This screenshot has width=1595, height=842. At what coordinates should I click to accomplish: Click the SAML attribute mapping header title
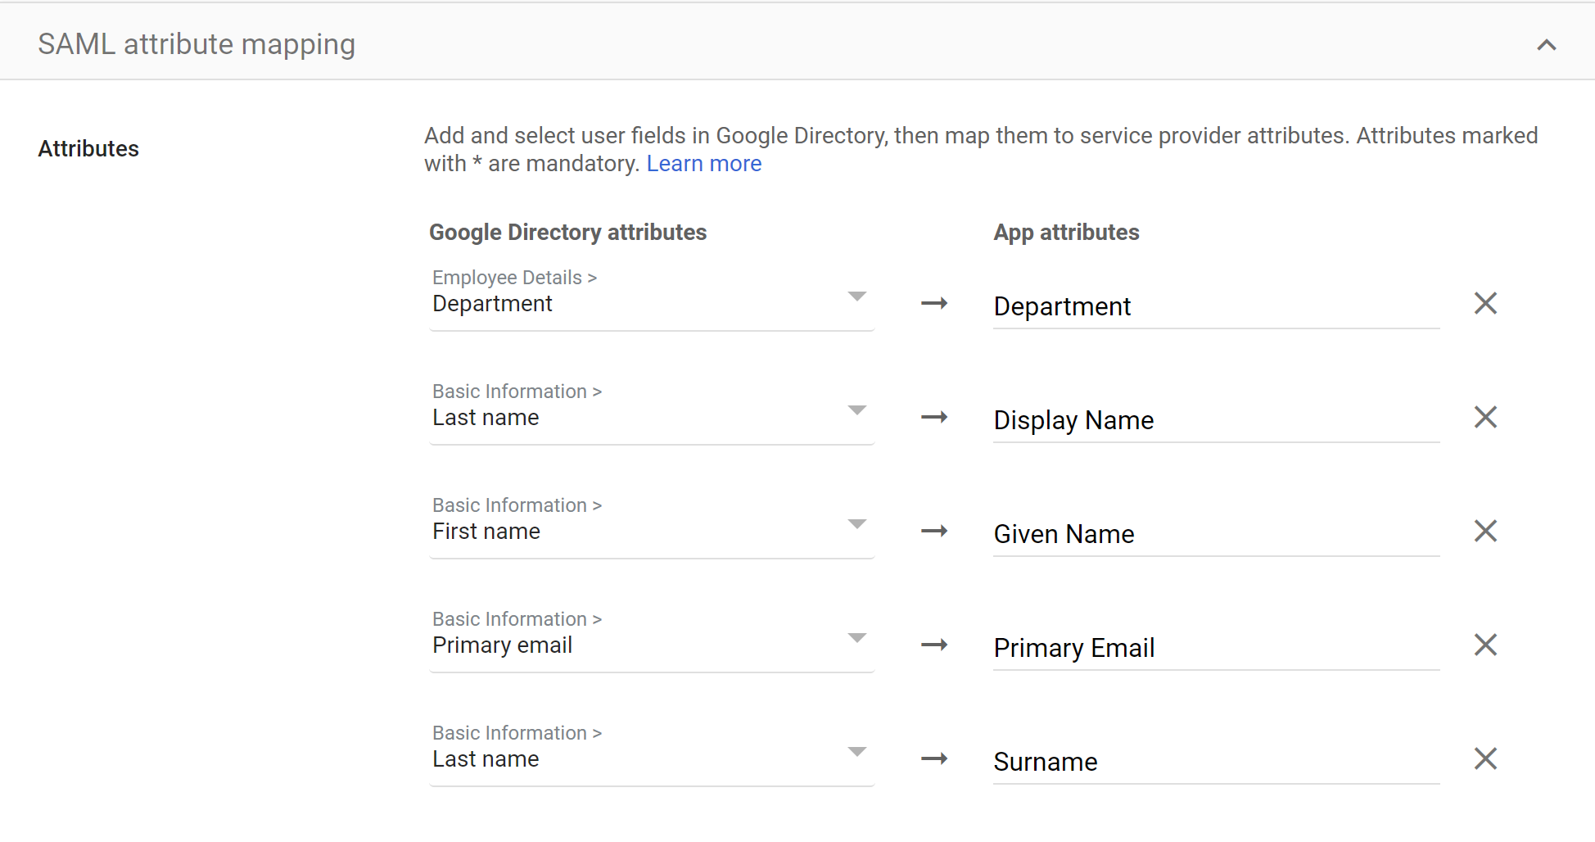tap(197, 44)
